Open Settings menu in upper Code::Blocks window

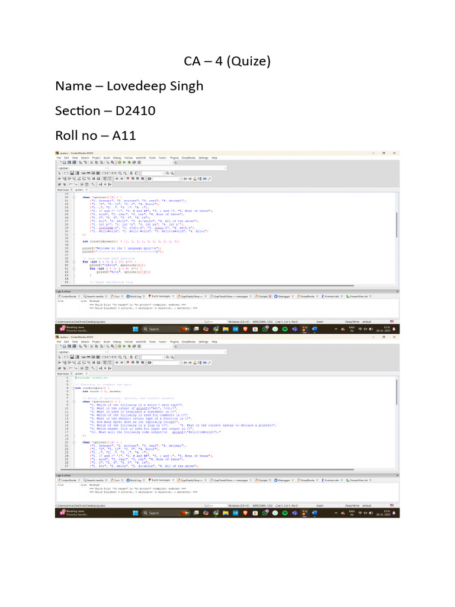click(203, 158)
